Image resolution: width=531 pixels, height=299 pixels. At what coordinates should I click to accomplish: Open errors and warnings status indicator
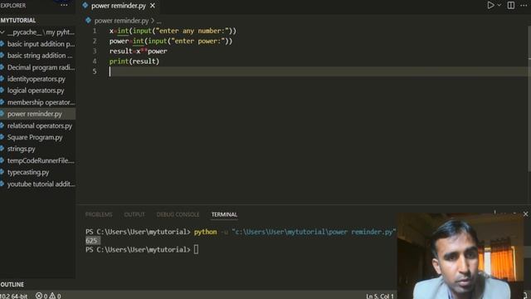coord(48,296)
